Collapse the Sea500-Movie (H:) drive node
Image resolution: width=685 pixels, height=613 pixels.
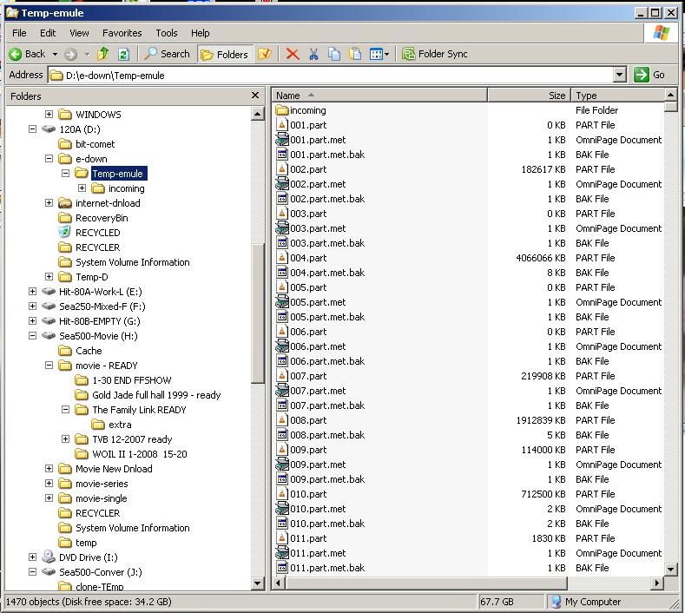(x=33, y=336)
